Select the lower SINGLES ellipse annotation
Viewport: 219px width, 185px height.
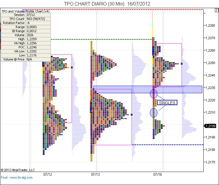pyautogui.click(x=154, y=113)
